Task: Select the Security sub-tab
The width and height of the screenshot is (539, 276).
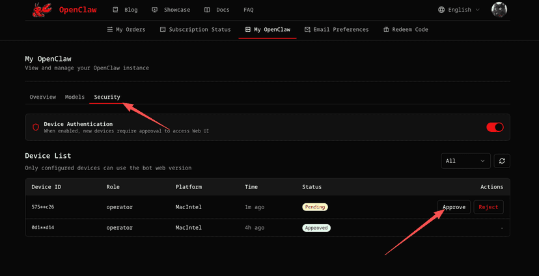Action: pyautogui.click(x=107, y=97)
